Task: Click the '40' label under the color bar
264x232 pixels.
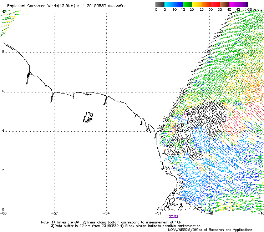Action: (229, 10)
